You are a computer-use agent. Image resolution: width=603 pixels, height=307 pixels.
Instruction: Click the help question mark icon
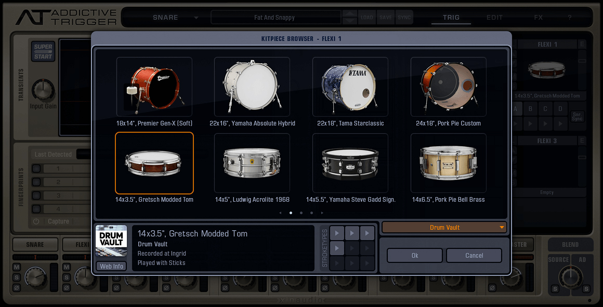569,17
